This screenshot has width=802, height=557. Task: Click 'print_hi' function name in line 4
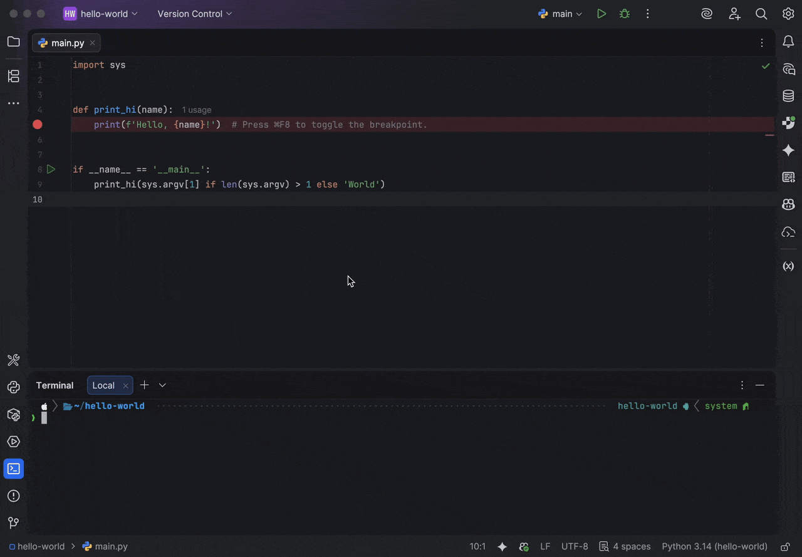point(115,110)
